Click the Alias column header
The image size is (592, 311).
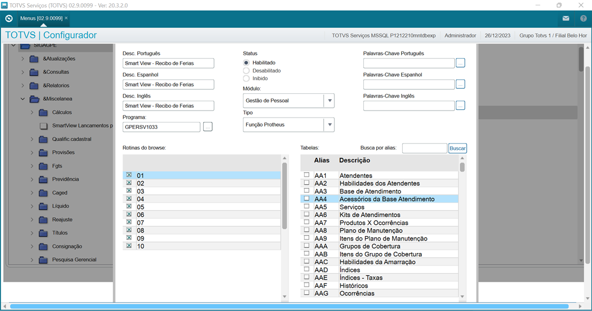pos(321,160)
